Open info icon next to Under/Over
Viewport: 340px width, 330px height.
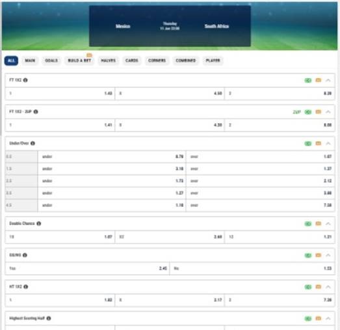click(33, 143)
